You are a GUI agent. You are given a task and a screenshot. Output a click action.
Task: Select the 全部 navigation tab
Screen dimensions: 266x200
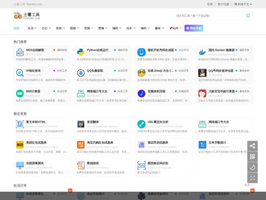tap(16, 28)
